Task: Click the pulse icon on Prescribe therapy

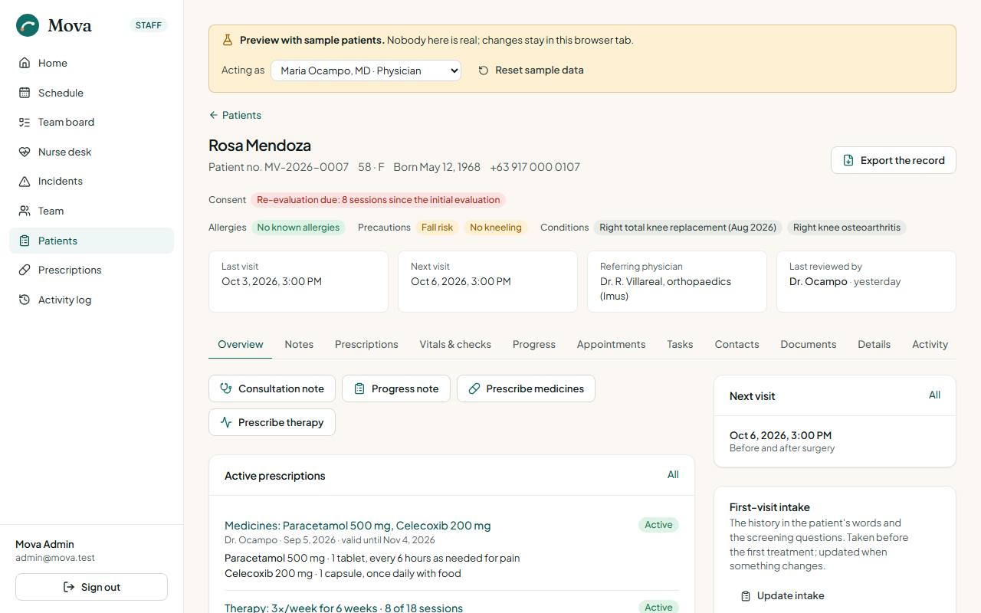Action: click(226, 422)
